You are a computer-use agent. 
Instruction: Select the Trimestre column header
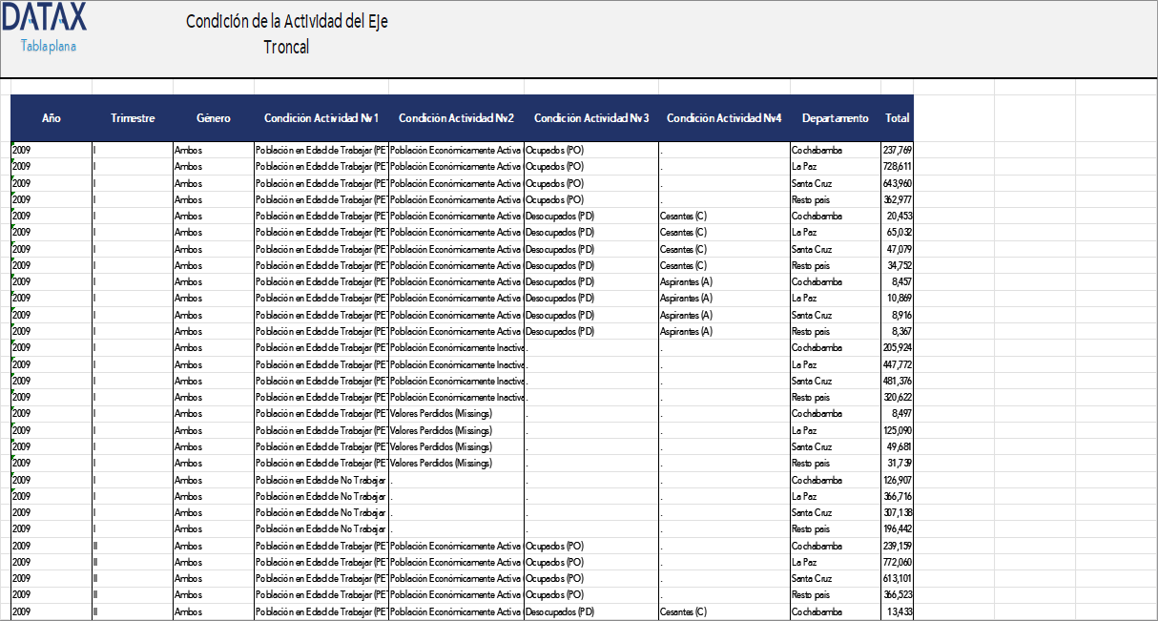133,118
